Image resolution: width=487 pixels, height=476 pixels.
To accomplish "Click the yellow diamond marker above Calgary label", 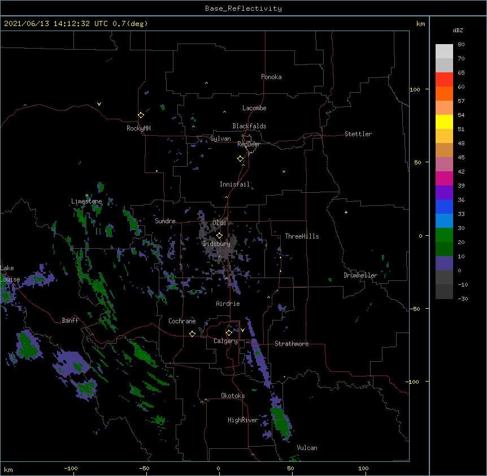I will (229, 333).
